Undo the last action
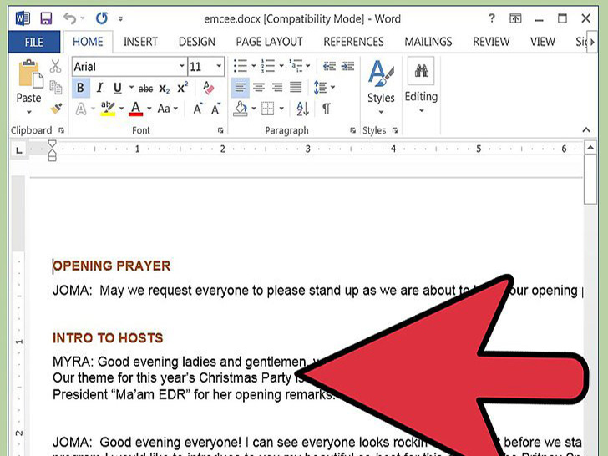 [70, 18]
